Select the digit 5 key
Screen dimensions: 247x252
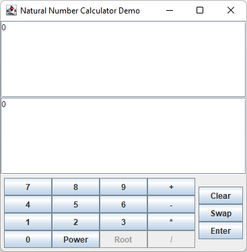pyautogui.click(x=76, y=204)
